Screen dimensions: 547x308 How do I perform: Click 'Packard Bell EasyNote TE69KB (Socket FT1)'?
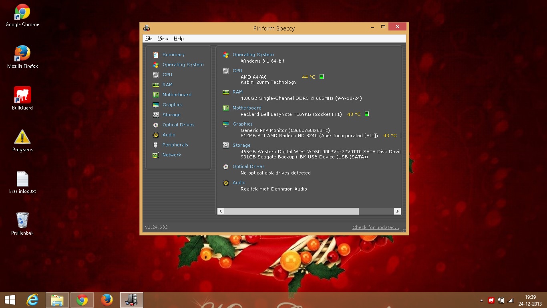292,114
